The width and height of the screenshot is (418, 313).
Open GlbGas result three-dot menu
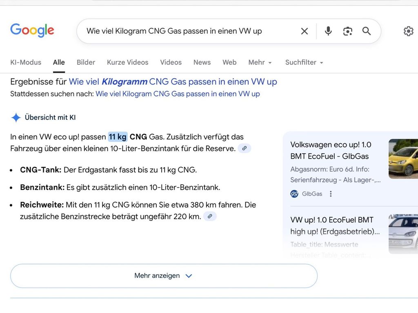331,194
